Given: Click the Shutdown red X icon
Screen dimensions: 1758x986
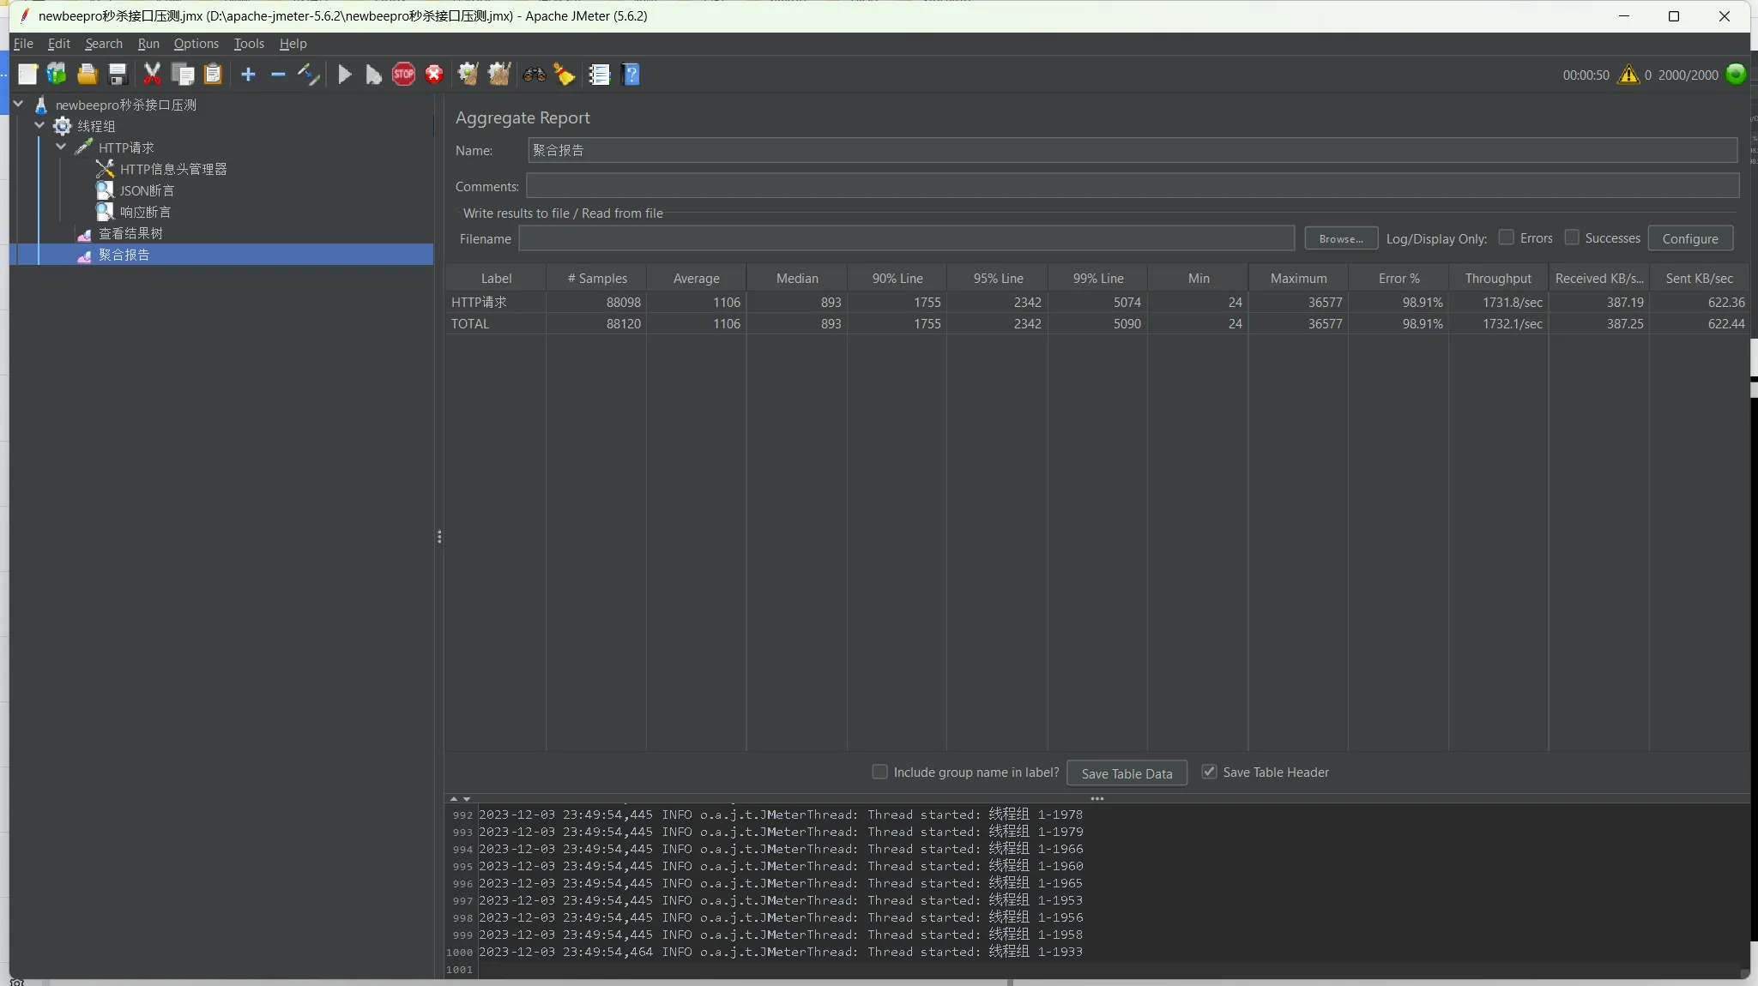Looking at the screenshot, I should (434, 75).
